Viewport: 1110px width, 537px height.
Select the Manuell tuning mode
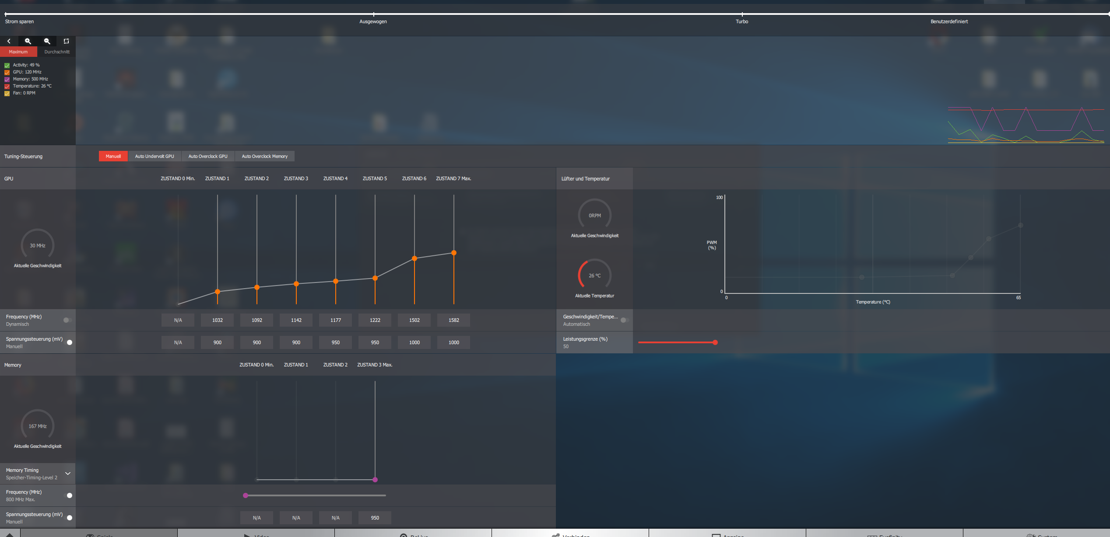[113, 156]
